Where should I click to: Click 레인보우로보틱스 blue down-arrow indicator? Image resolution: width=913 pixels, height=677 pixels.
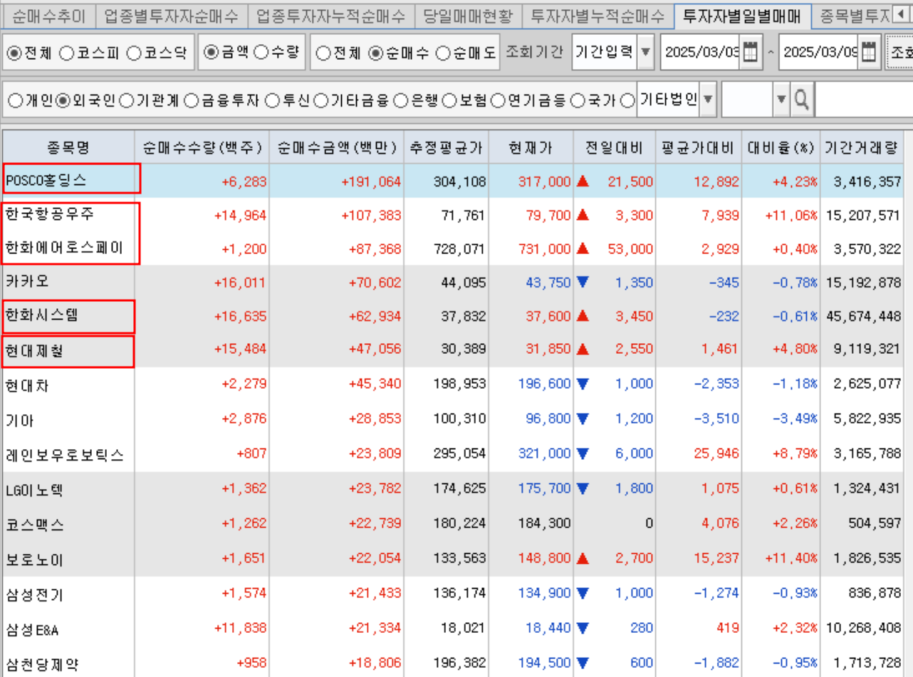click(x=583, y=453)
